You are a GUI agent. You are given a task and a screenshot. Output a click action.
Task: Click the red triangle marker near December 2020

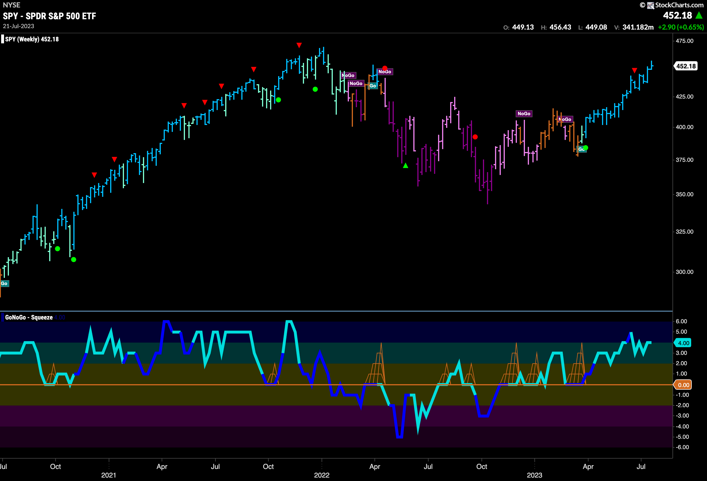click(x=94, y=175)
